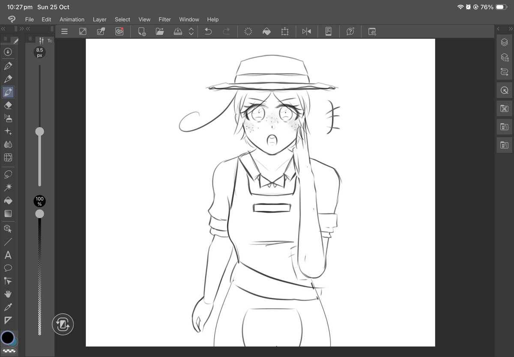
Task: Select the Auto select magic wand tool
Action: [8, 187]
